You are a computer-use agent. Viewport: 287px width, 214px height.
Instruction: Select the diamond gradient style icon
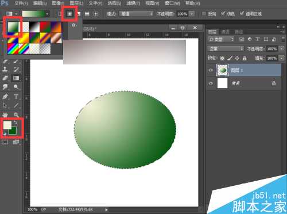tap(96, 14)
